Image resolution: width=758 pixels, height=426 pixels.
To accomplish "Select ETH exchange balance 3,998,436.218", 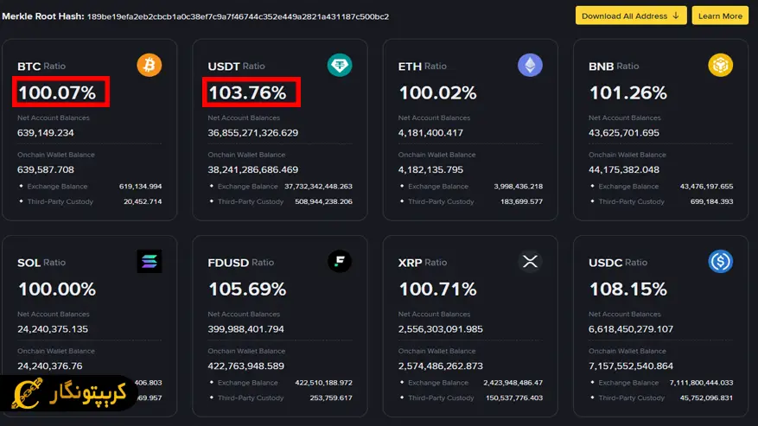I will 519,186.
